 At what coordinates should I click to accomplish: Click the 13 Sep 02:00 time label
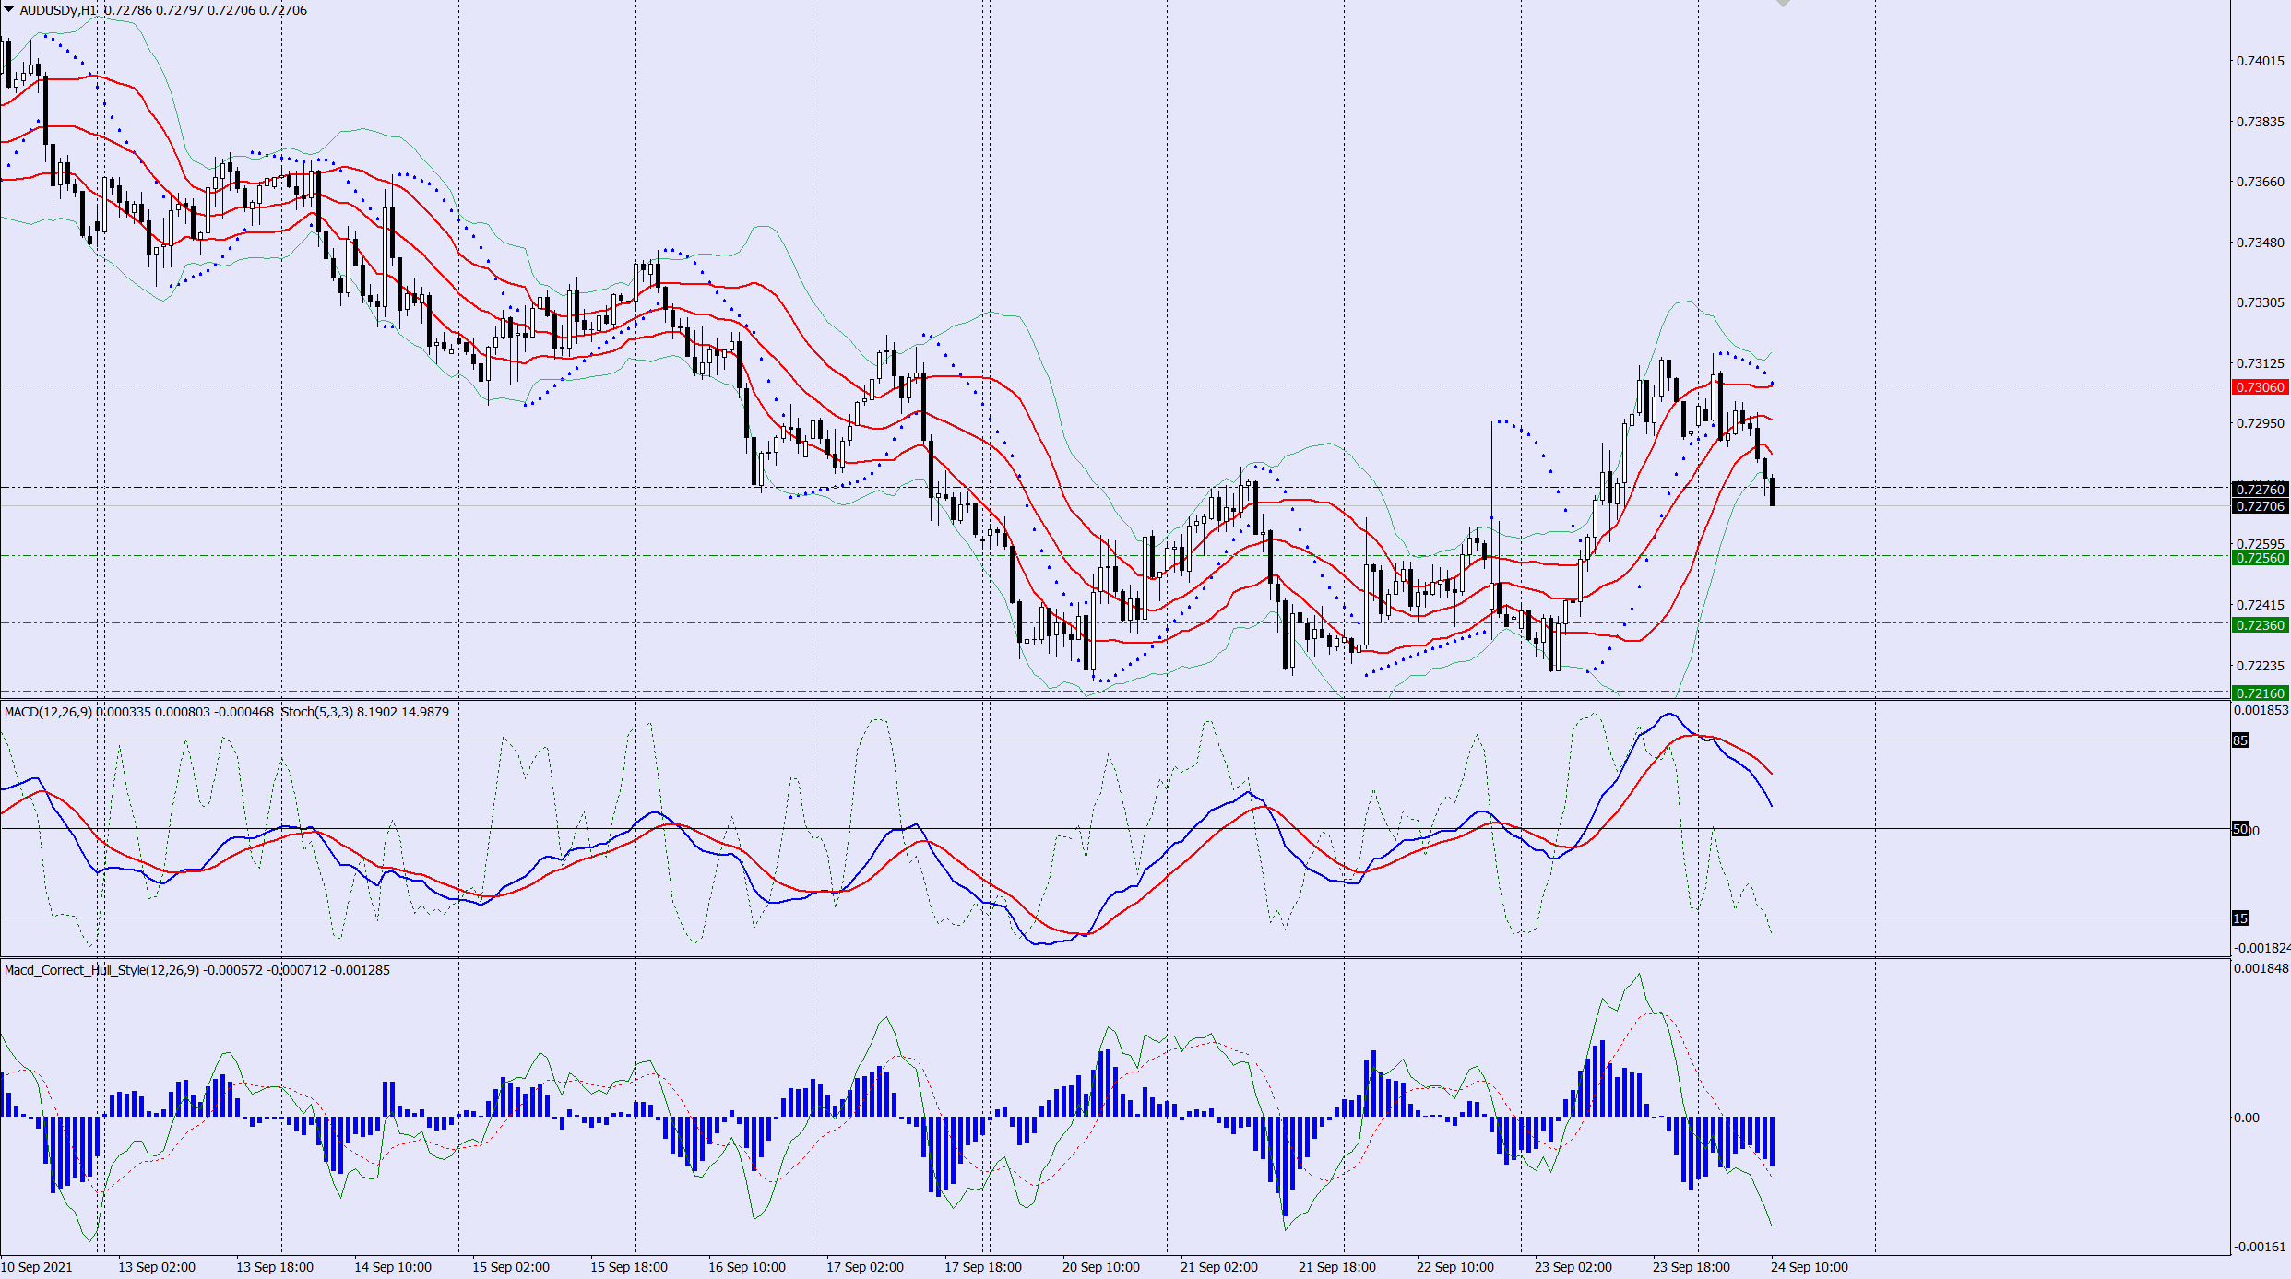coord(157,1267)
